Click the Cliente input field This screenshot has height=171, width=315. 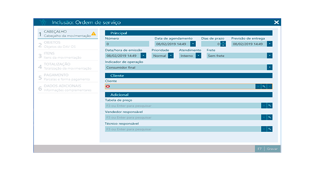click(180, 86)
